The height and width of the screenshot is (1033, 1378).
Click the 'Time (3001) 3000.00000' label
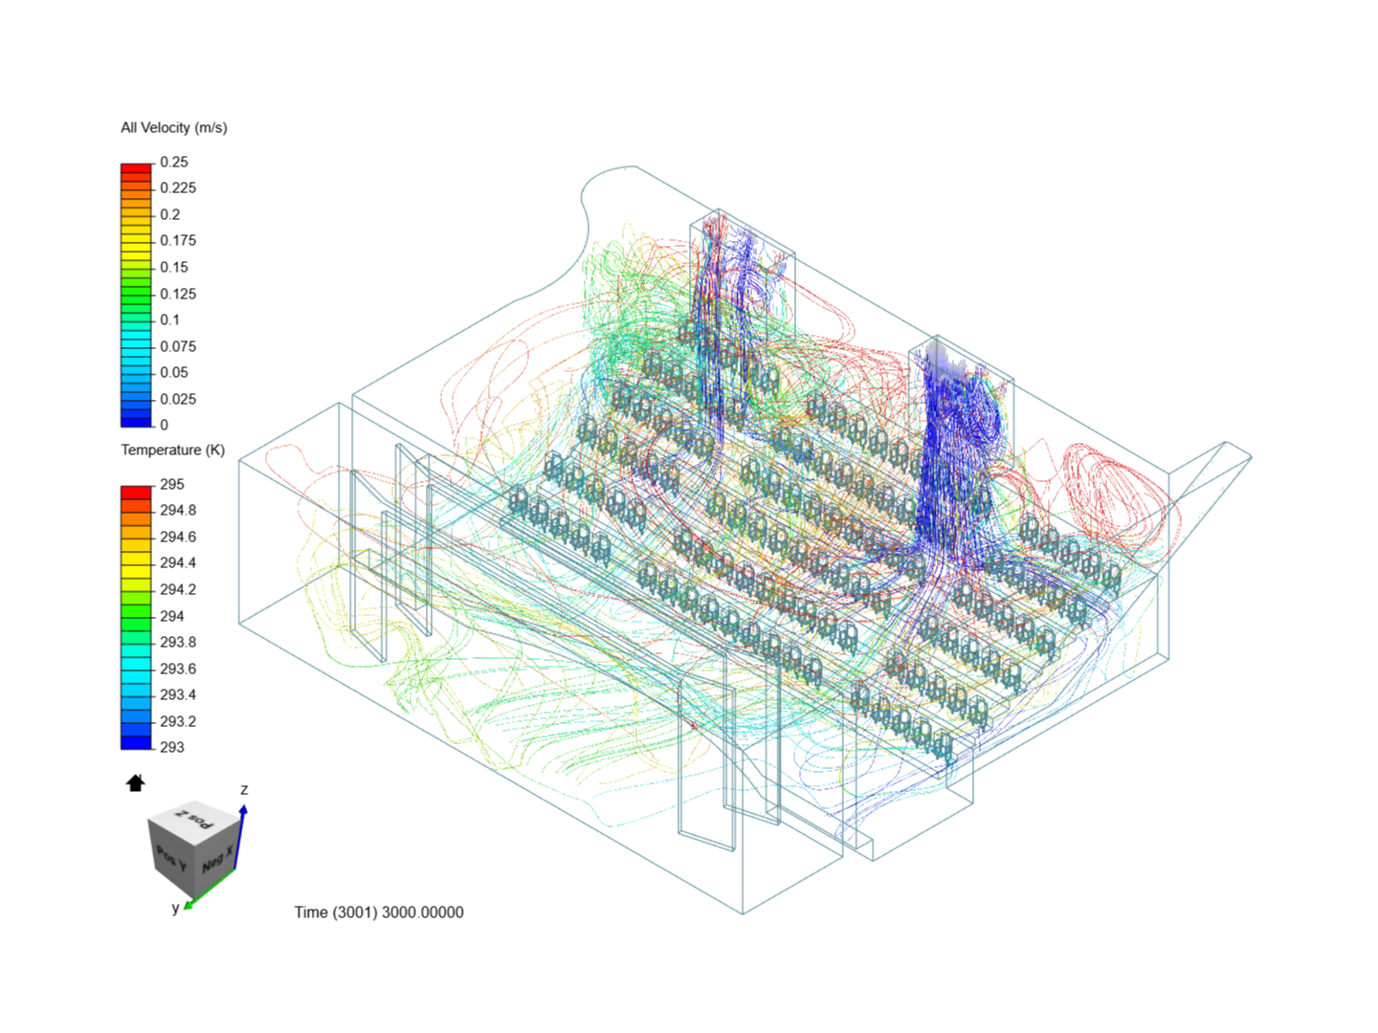[x=379, y=912]
